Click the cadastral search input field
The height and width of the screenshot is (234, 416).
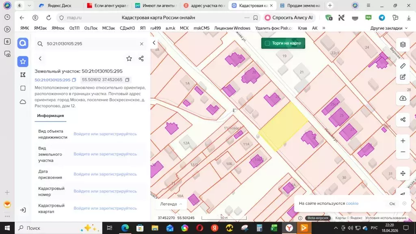[x=91, y=44]
